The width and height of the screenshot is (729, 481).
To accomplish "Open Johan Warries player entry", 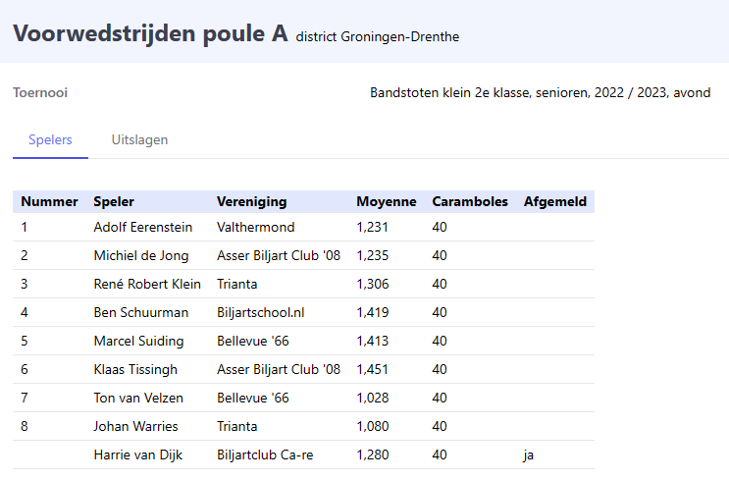I will coord(136,426).
